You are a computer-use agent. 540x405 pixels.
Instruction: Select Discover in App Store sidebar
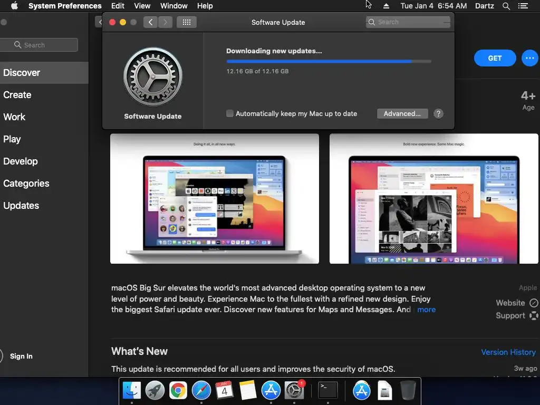(44, 73)
